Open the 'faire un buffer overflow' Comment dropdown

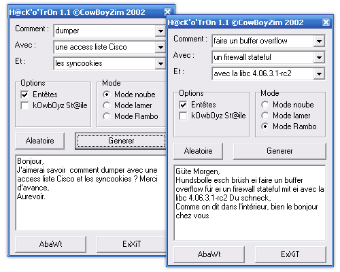319,41
